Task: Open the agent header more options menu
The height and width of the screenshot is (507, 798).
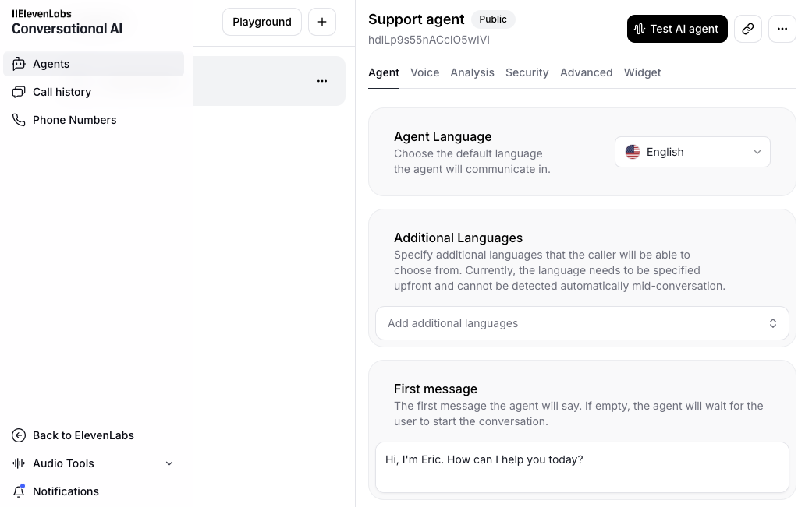Action: click(x=782, y=29)
